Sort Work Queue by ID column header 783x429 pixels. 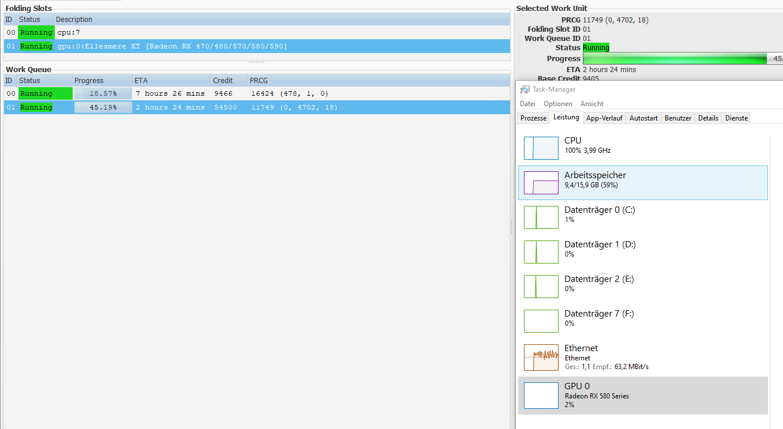10,81
